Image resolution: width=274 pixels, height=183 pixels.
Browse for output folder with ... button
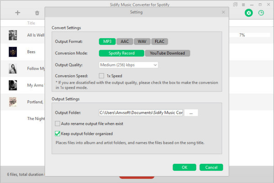(191, 112)
